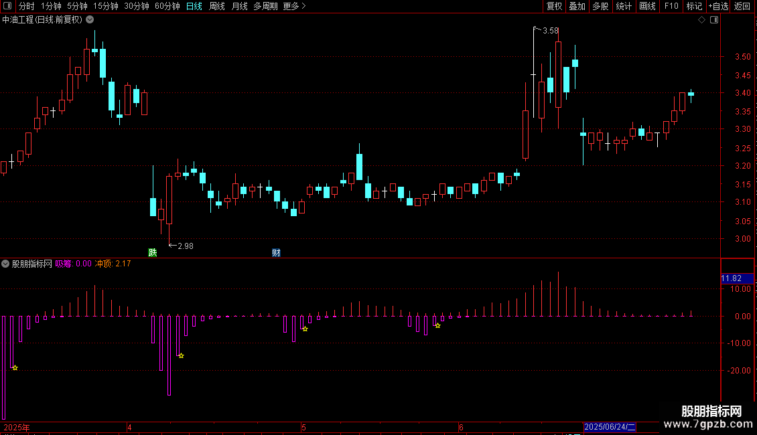This screenshot has height=435, width=757.
Task: Expand the 更多 periods menu
Action: [x=294, y=6]
